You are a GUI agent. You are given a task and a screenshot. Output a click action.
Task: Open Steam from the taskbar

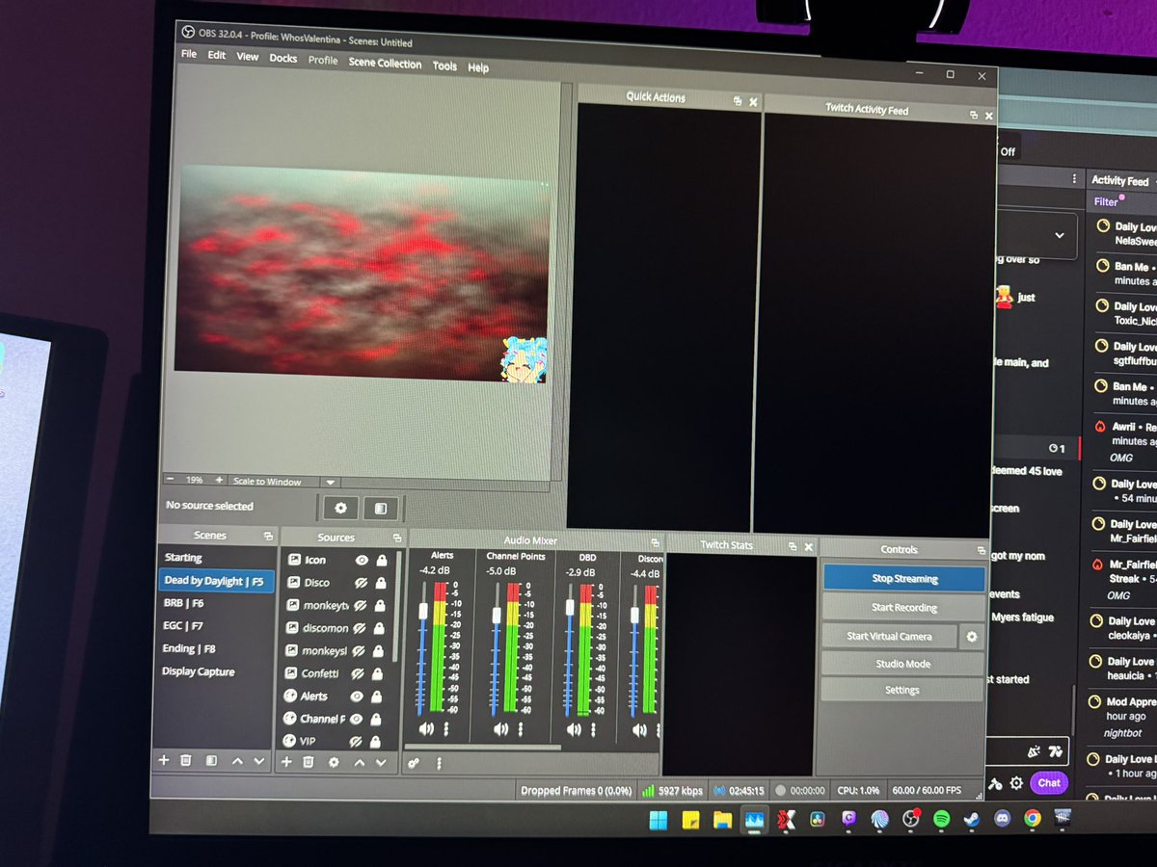[x=972, y=820]
